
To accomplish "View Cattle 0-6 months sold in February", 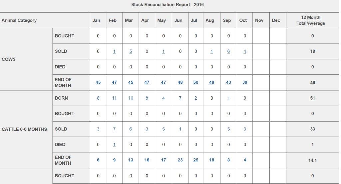I will 114,129.
